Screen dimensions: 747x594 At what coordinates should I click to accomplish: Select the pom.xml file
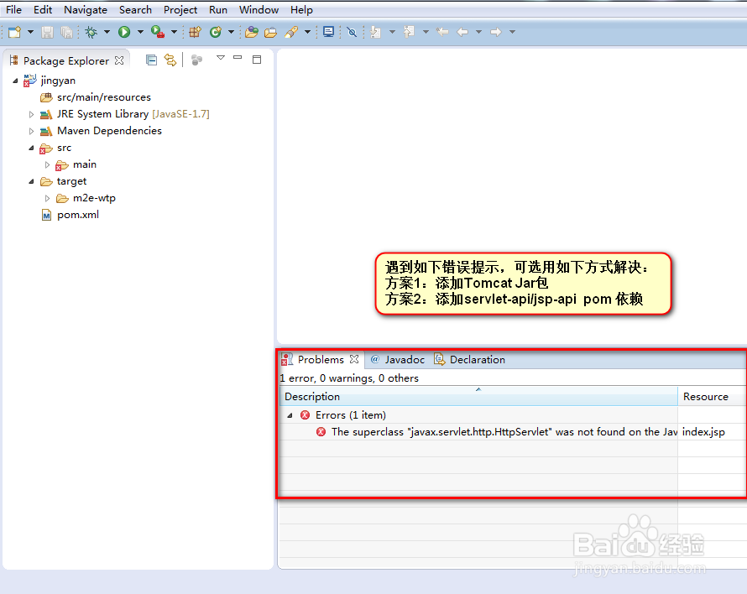[x=78, y=215]
